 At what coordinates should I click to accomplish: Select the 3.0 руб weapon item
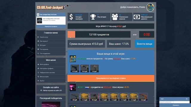click(94, 68)
